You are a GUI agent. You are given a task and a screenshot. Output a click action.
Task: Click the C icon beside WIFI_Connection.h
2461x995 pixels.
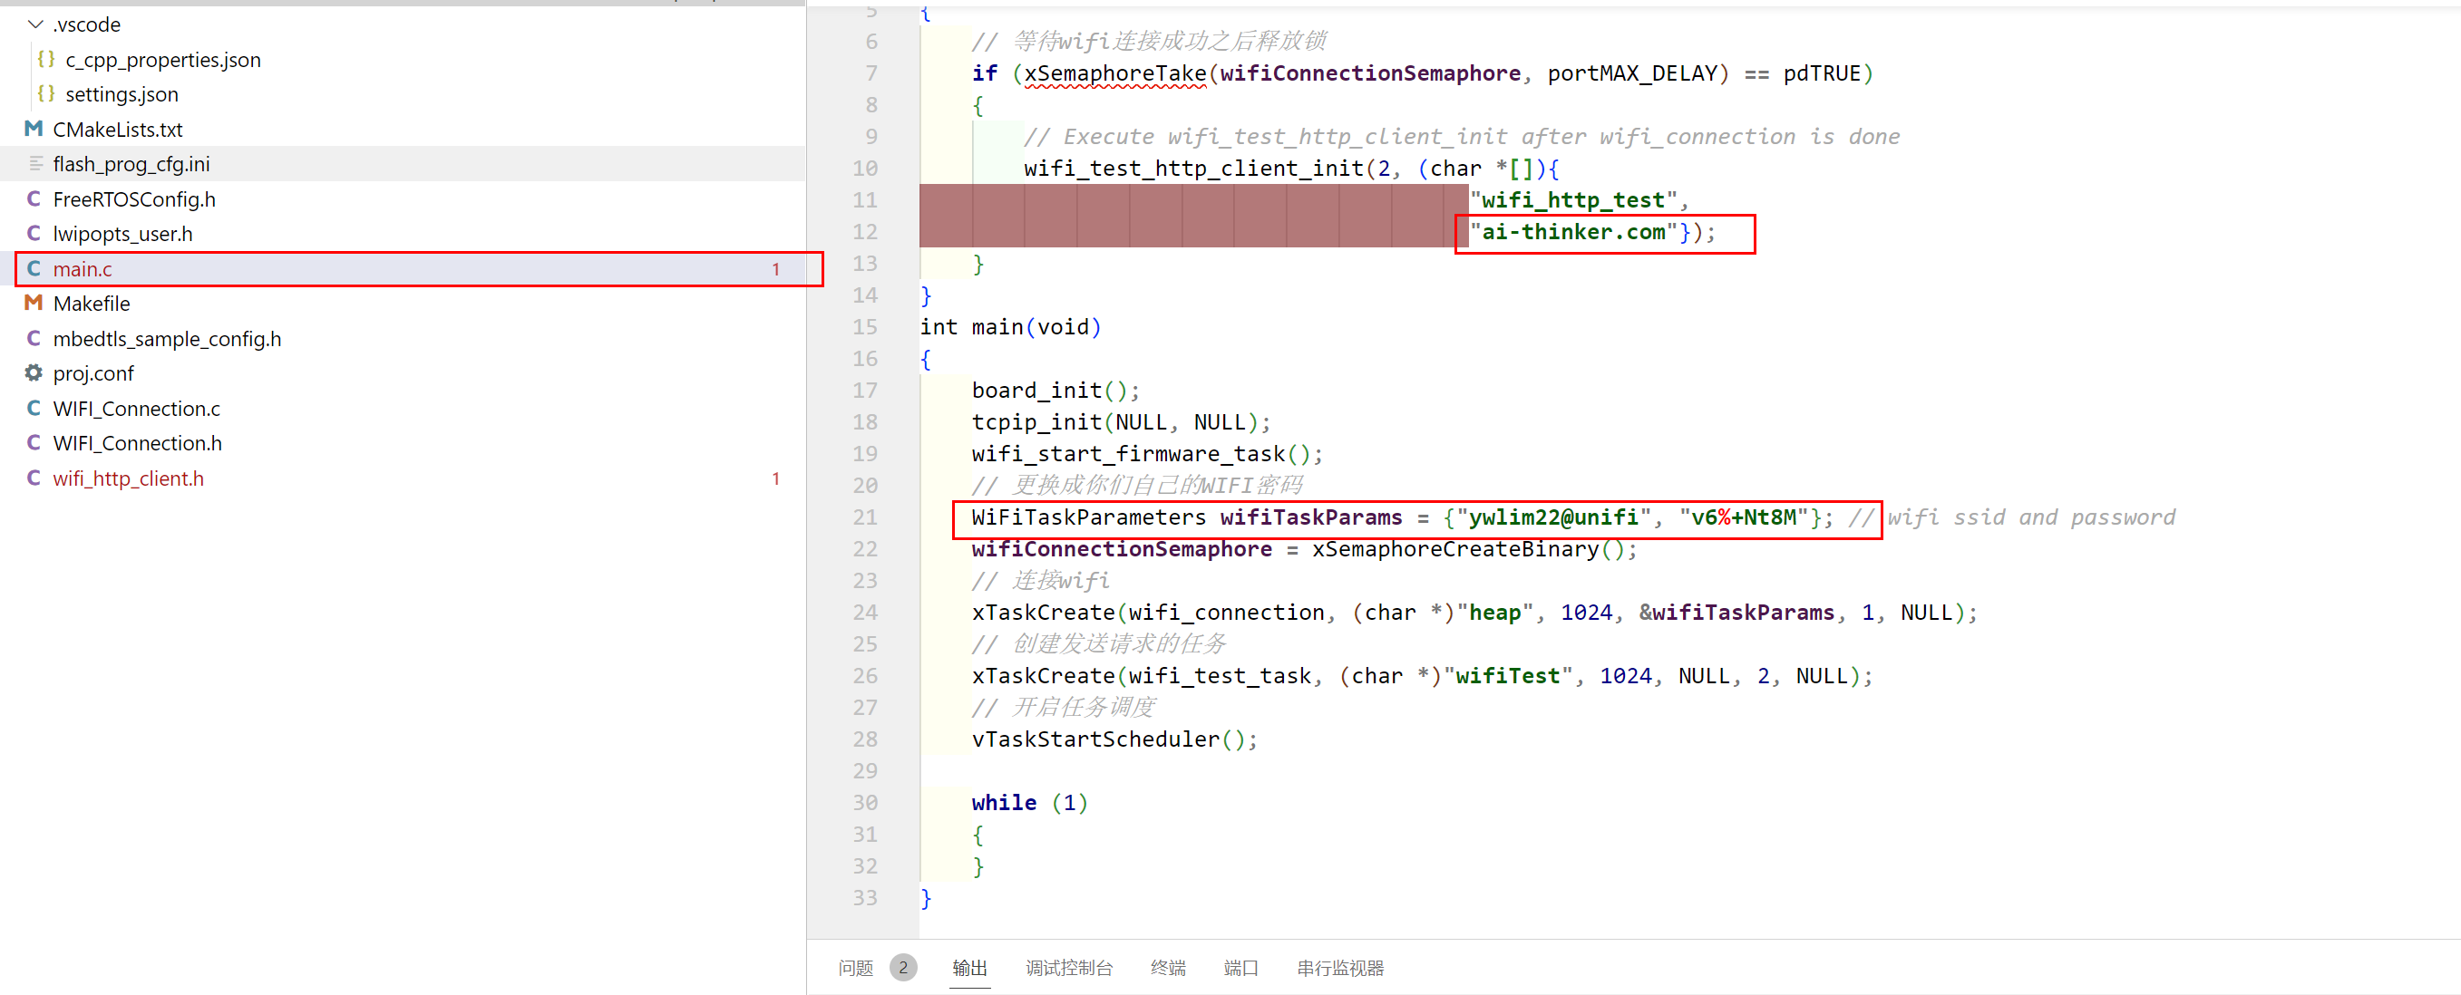(x=34, y=442)
